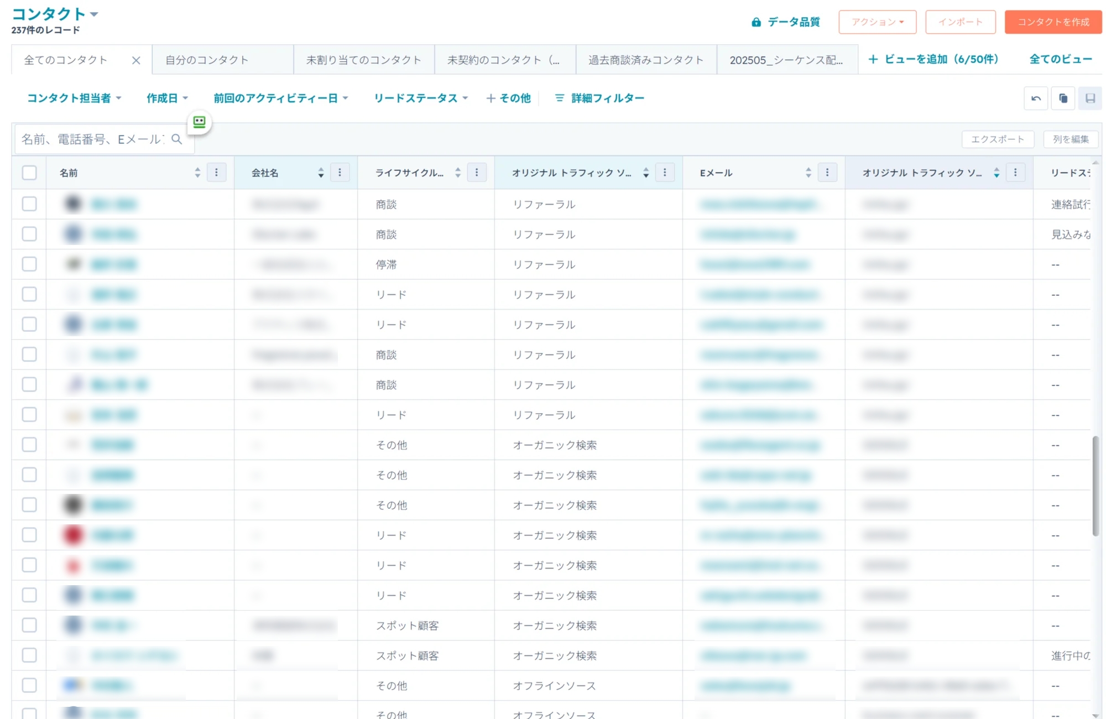Switch to 未割り当てのコンタクト tab
Image resolution: width=1106 pixels, height=719 pixels.
coord(364,60)
